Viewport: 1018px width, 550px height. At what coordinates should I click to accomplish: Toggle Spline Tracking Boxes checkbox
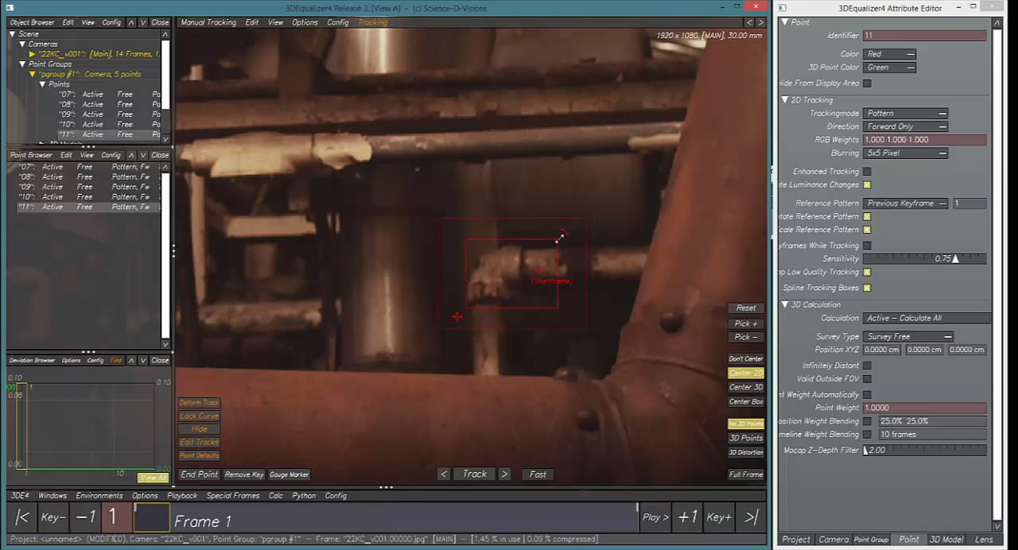(x=867, y=288)
